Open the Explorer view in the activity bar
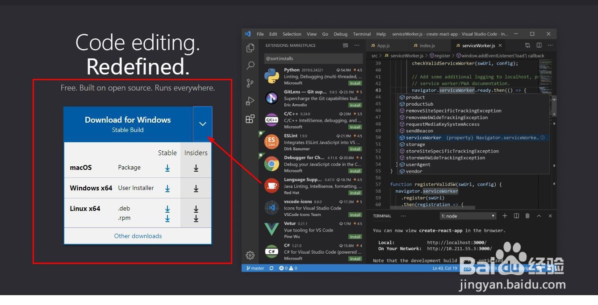Screen dimensions: 598x305 [251, 48]
